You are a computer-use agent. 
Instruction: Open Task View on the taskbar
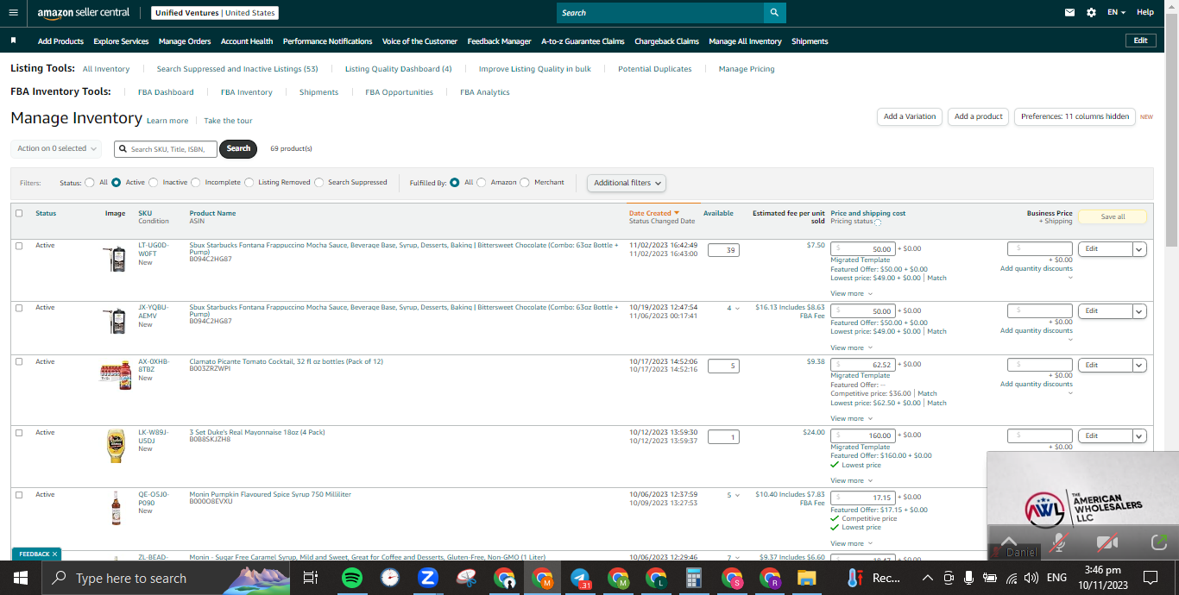pyautogui.click(x=311, y=578)
